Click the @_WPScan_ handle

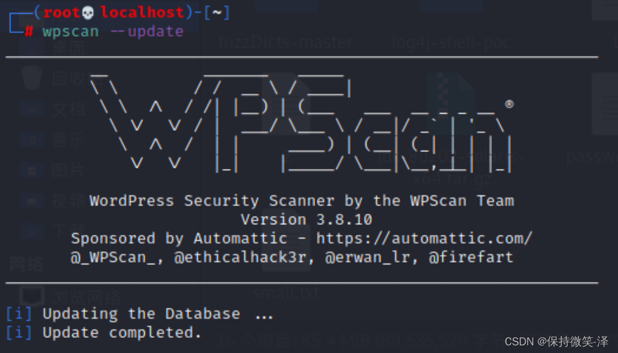click(117, 257)
